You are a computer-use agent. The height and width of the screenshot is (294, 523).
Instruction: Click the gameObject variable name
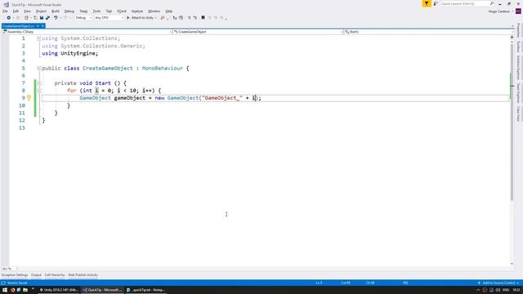(130, 98)
